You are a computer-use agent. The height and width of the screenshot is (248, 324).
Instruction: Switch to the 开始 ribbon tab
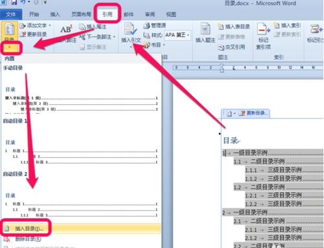click(x=34, y=14)
